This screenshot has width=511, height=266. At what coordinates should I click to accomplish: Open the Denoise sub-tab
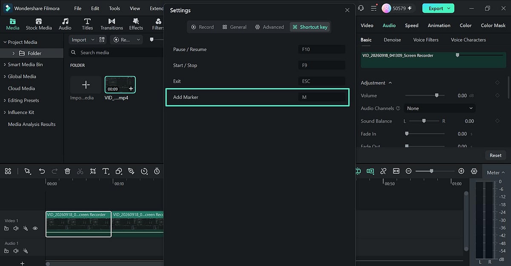point(392,40)
